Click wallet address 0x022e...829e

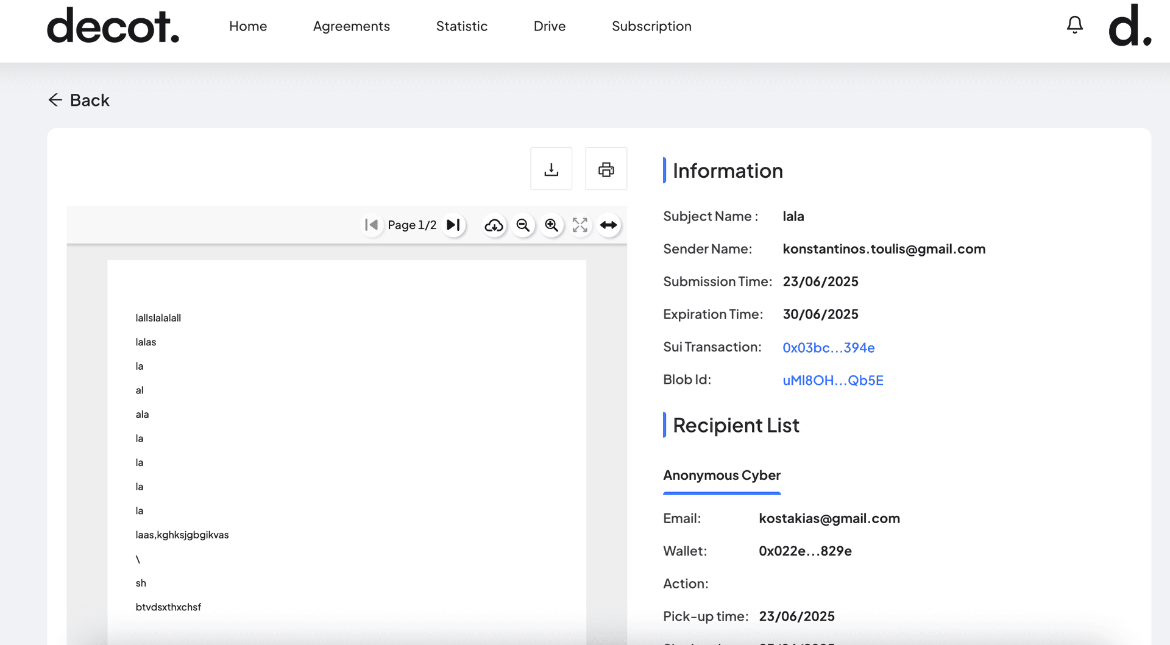point(806,551)
